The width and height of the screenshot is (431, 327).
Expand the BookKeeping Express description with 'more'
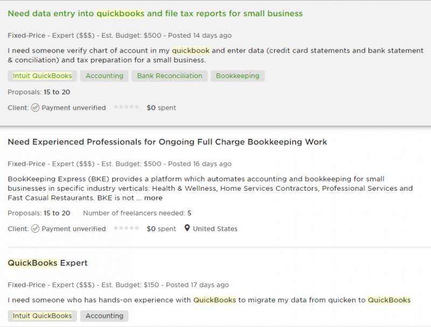(x=153, y=198)
